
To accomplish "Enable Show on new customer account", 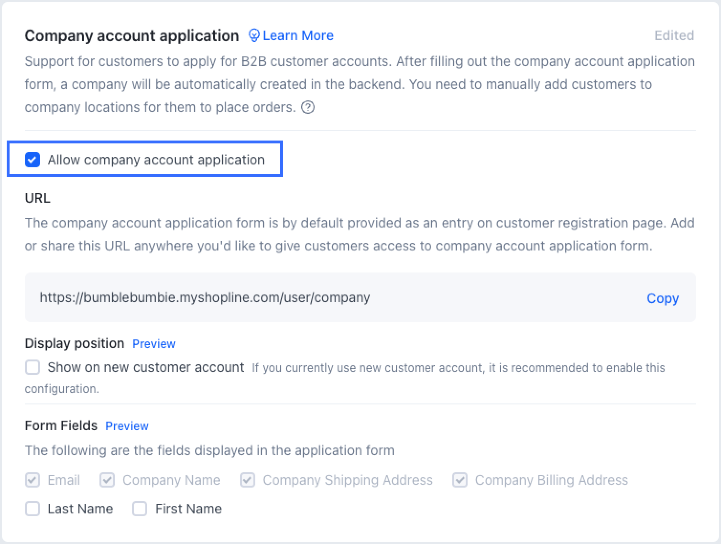I will (32, 368).
